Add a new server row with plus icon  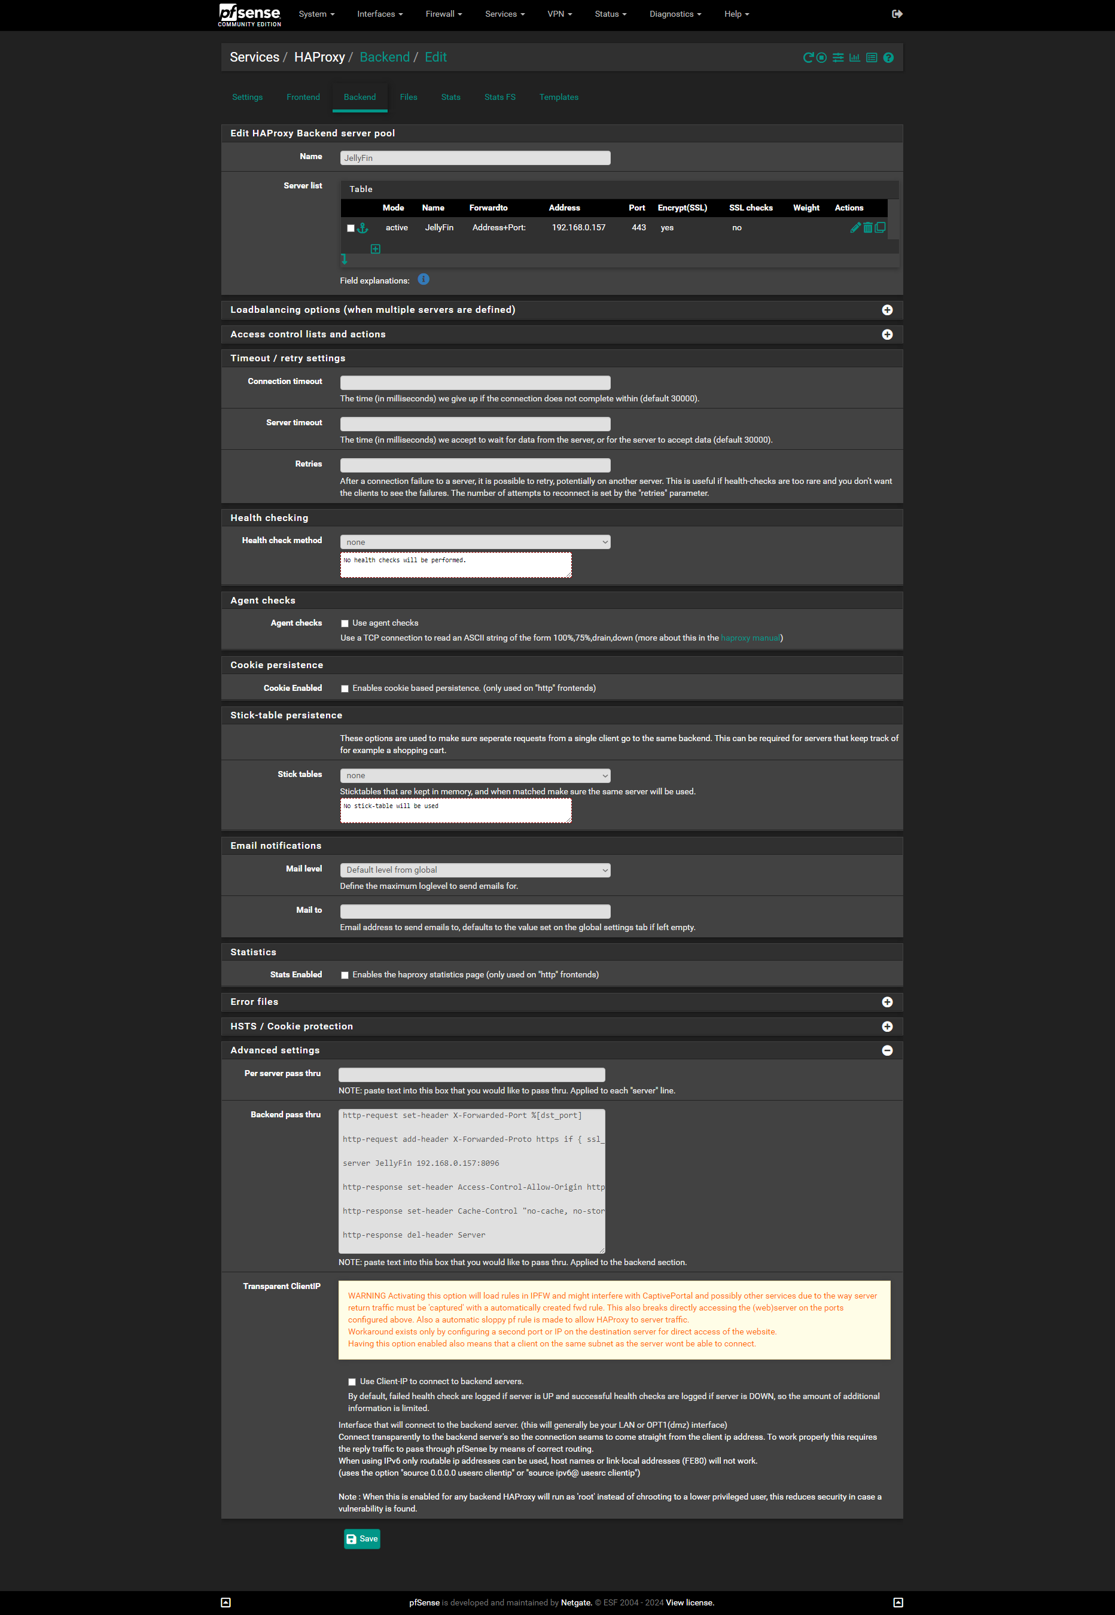click(x=375, y=249)
